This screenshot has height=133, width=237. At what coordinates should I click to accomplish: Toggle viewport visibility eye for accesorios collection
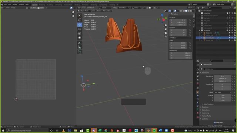click(x=232, y=30)
